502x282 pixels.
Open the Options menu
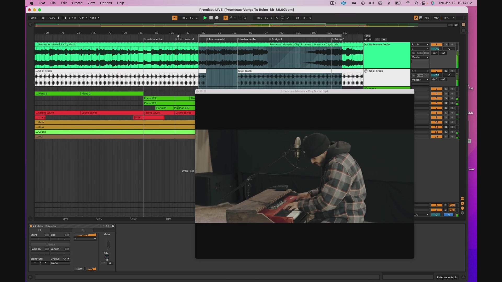[x=106, y=3]
